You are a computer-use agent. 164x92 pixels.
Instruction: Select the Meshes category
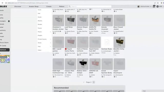[x=40, y=21]
